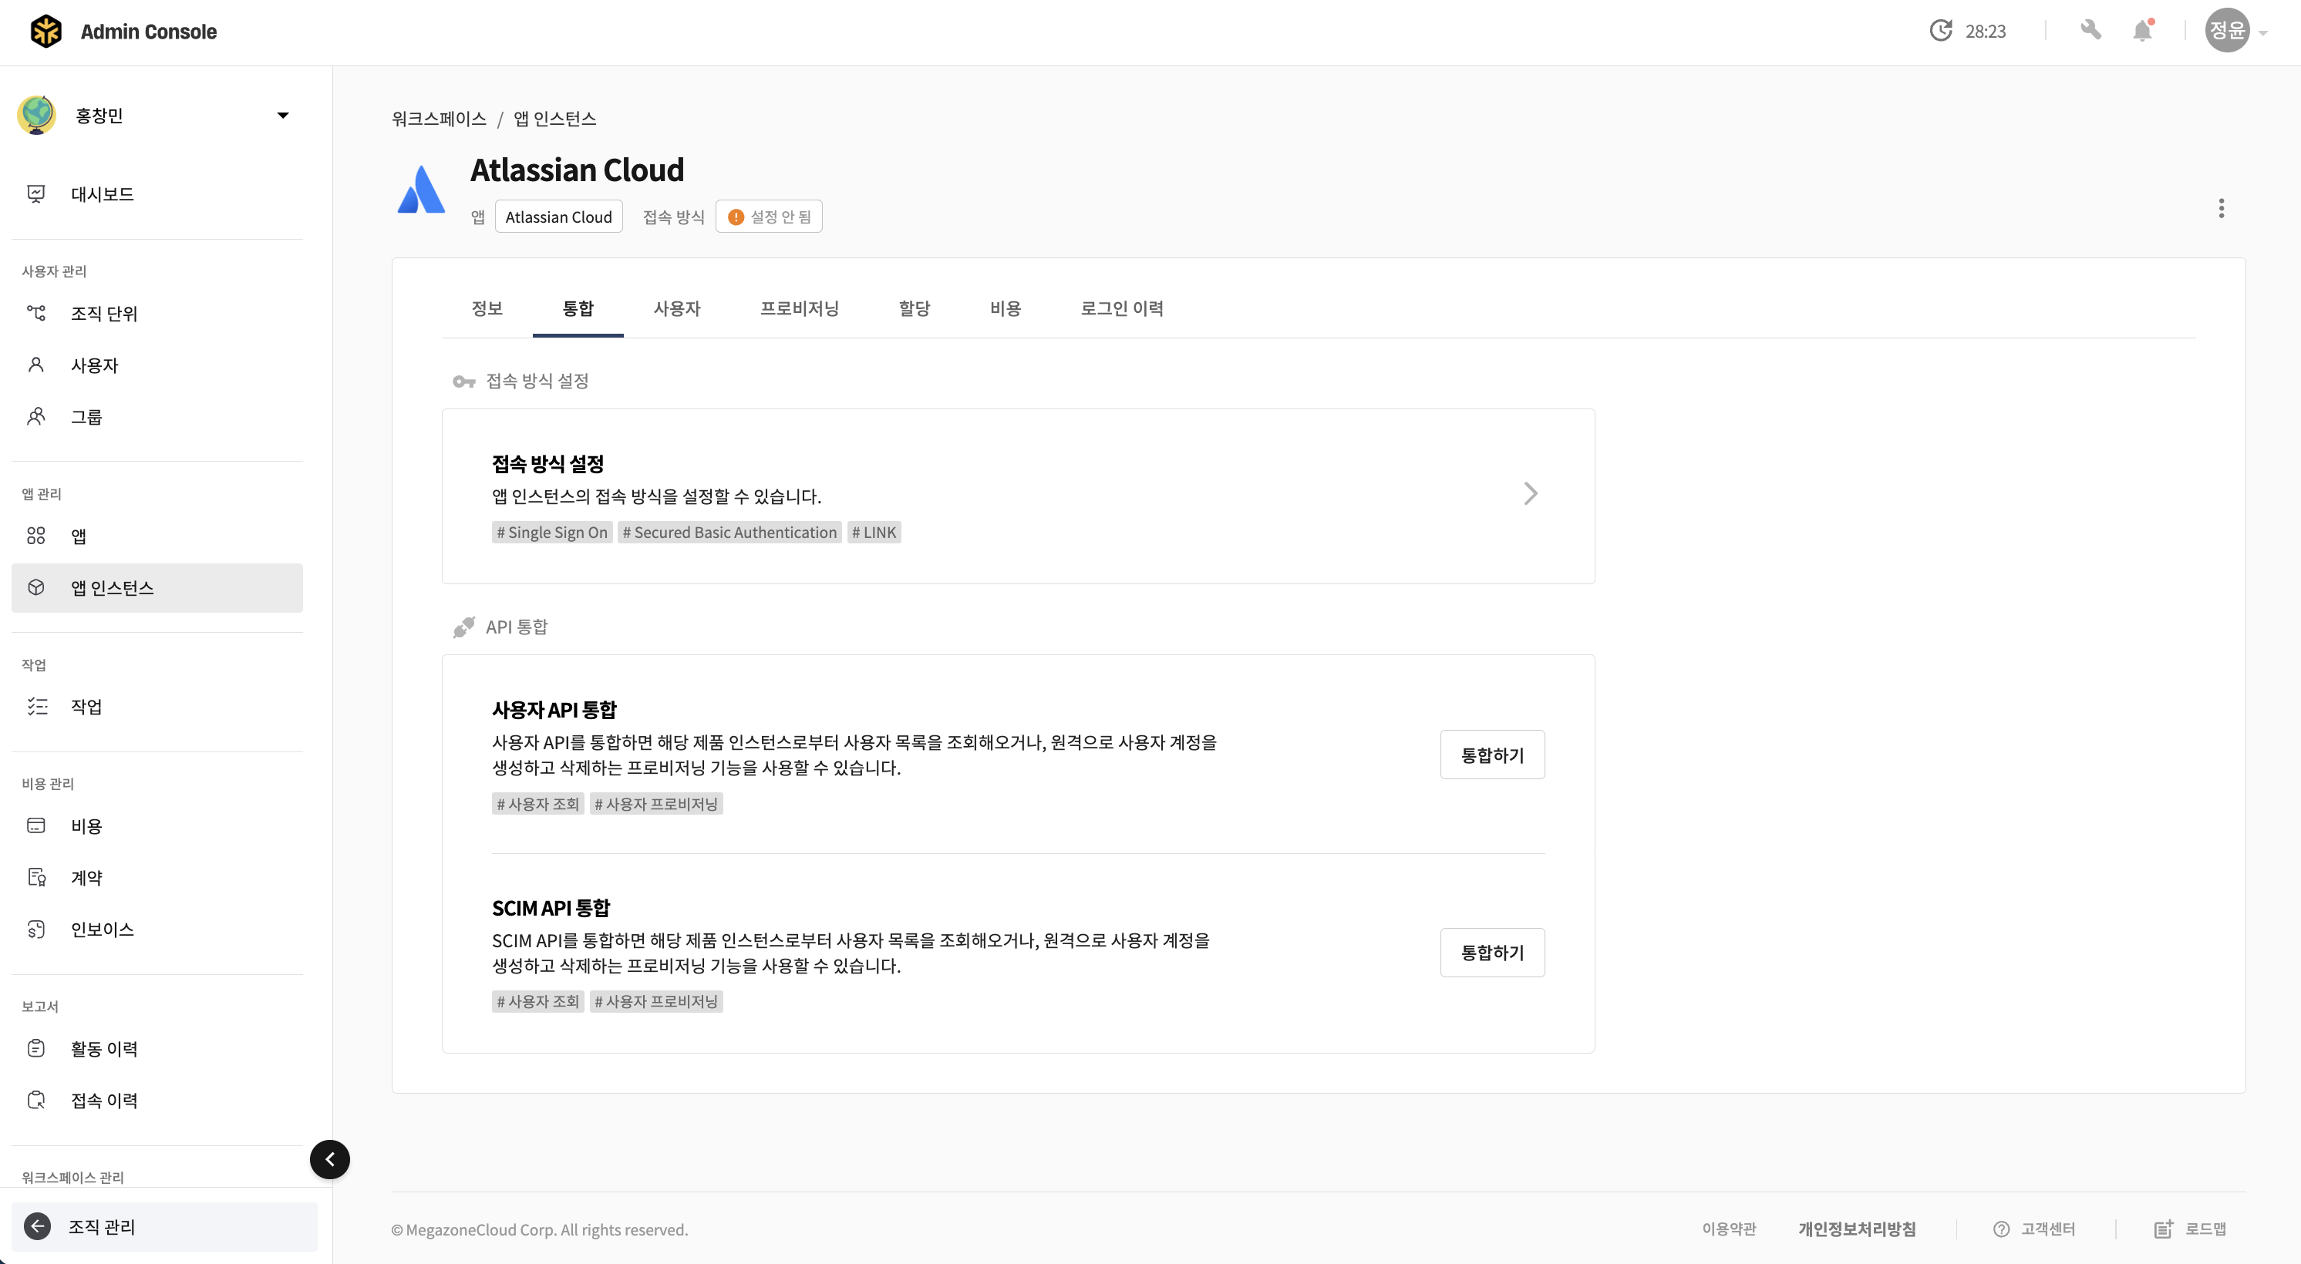
Task: Click the # Single Sign On tag
Action: pyautogui.click(x=552, y=532)
